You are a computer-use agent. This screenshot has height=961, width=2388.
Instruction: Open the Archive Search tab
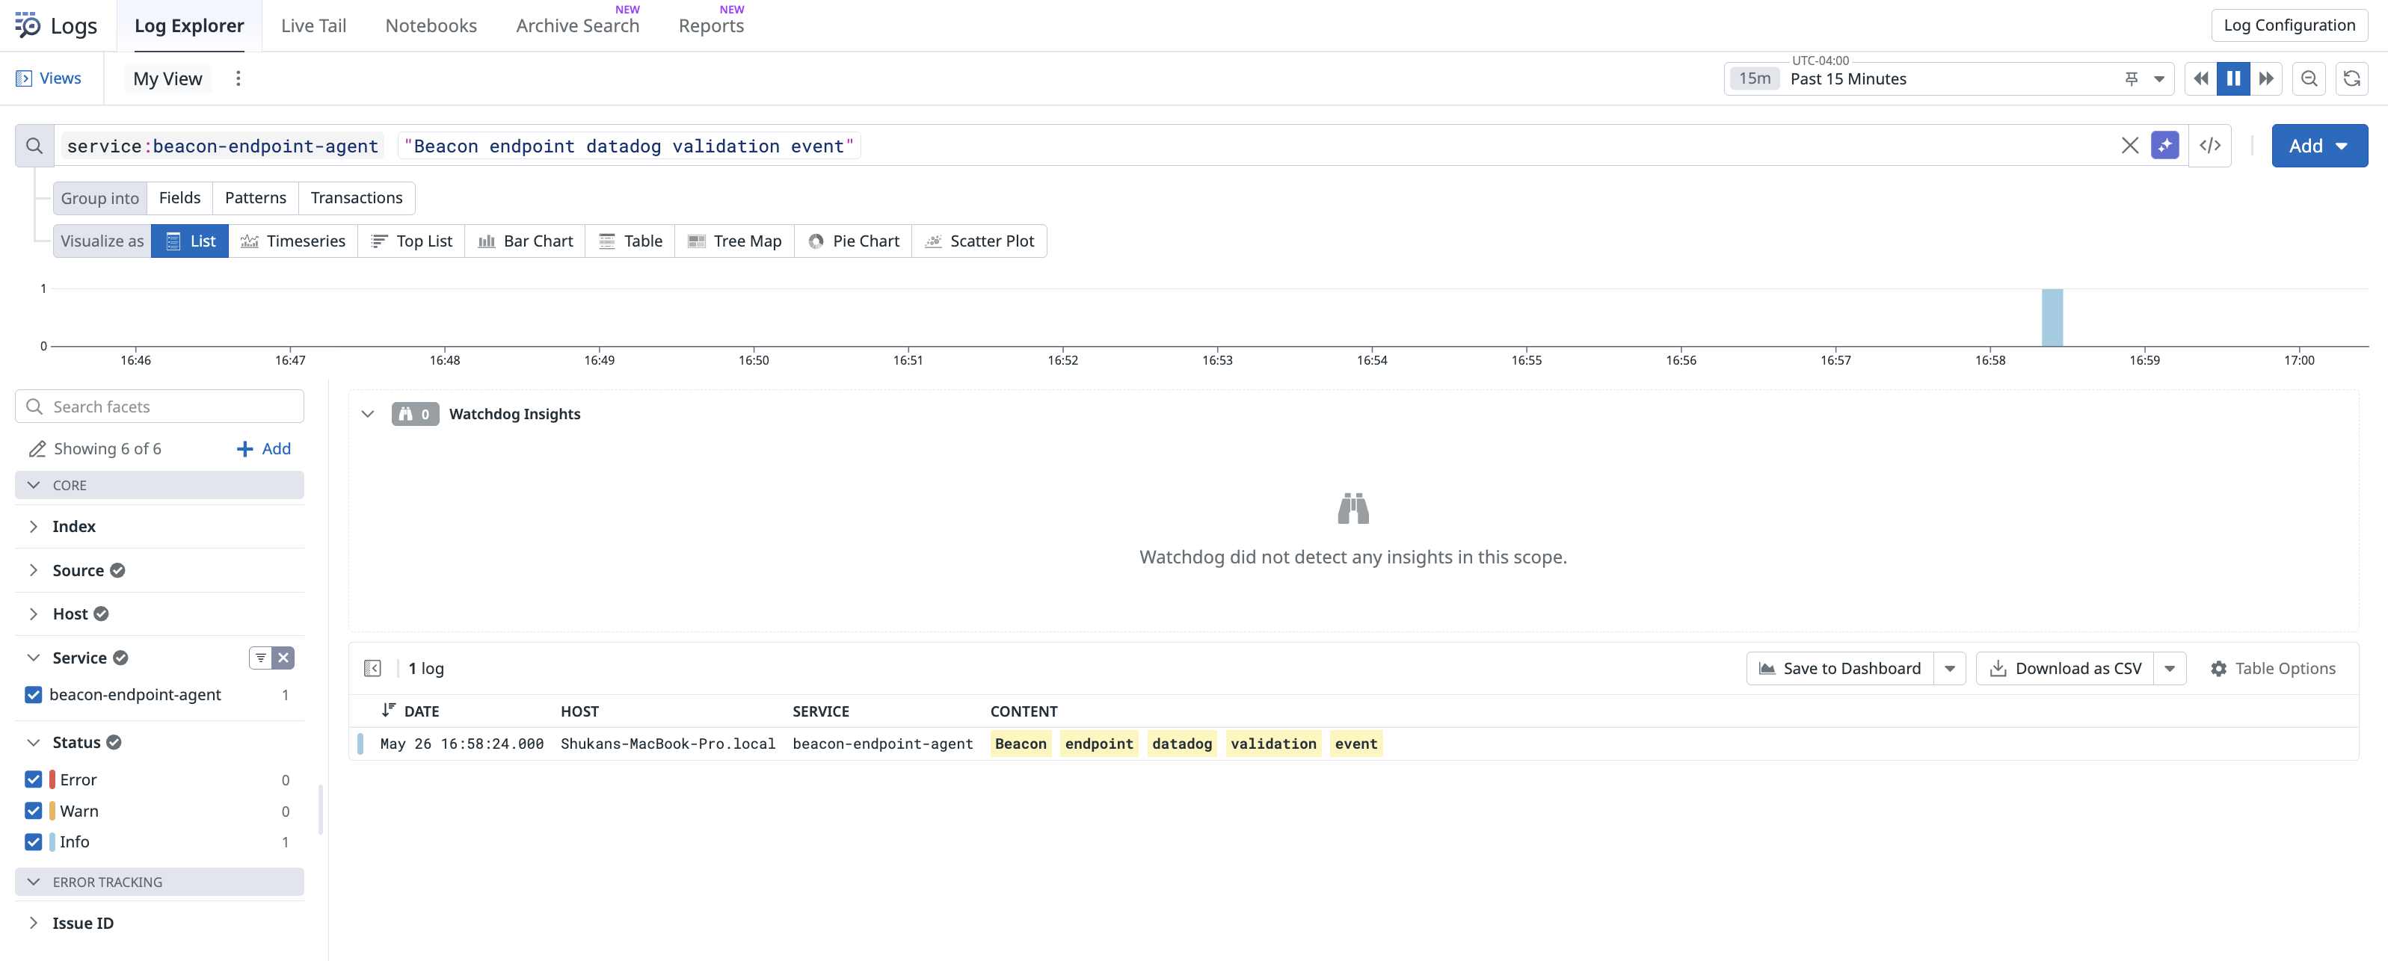(577, 26)
